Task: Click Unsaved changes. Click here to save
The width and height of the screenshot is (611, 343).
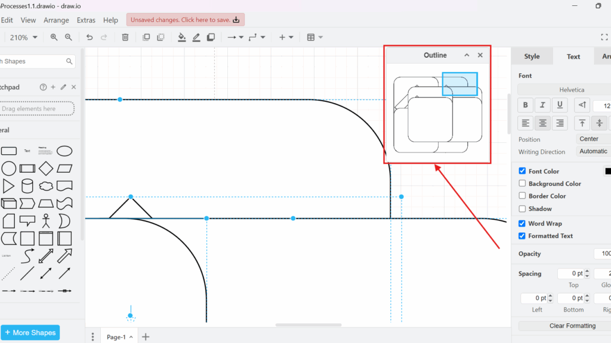Action: click(x=185, y=19)
